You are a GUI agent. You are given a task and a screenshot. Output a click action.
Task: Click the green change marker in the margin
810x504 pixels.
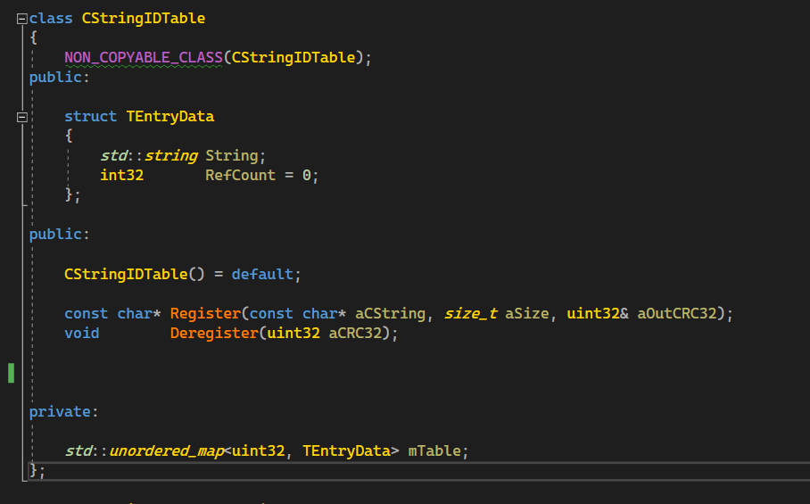(11, 373)
